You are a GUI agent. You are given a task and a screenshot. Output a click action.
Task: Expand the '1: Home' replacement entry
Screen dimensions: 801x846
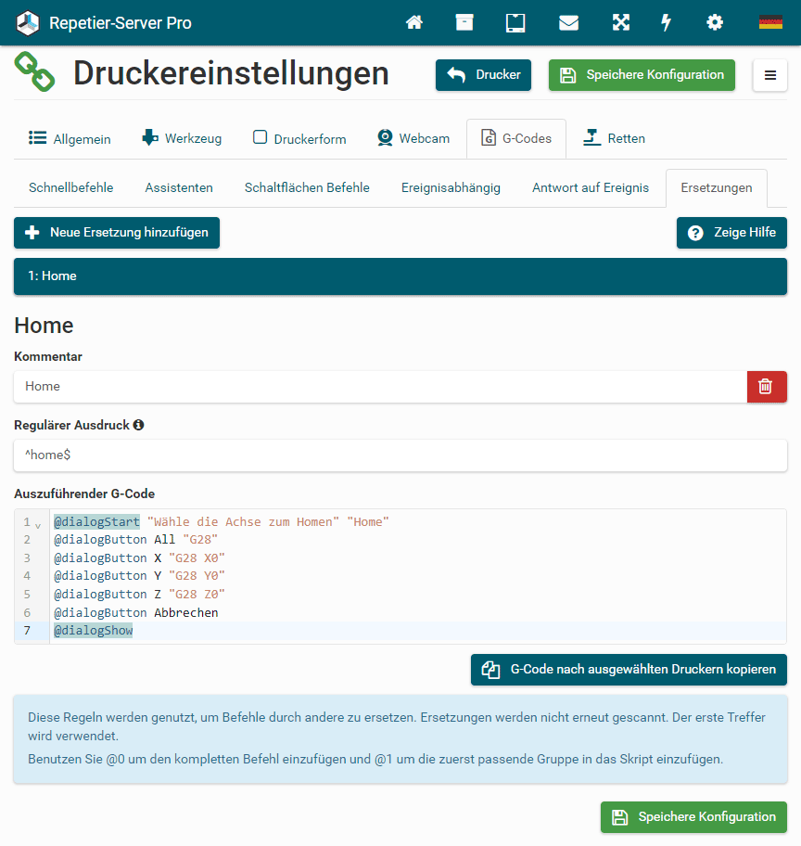(400, 276)
